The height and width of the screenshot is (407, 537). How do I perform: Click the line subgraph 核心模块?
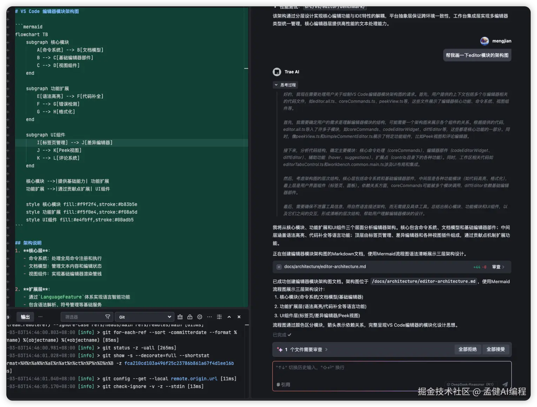pyautogui.click(x=47, y=42)
